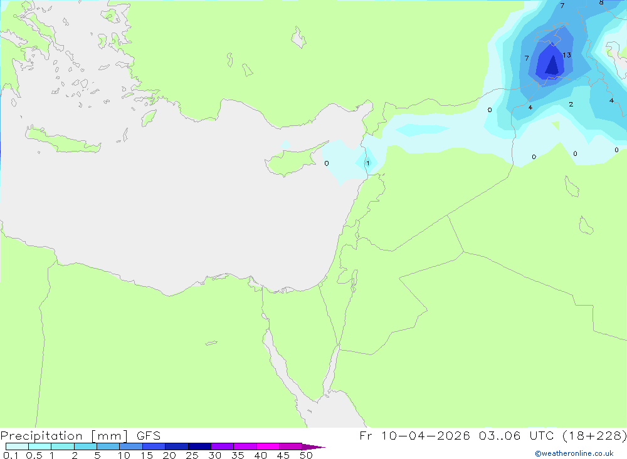The height and width of the screenshot is (459, 627).
Task: Click the '13' precipitation value on the map
Action: (x=567, y=55)
